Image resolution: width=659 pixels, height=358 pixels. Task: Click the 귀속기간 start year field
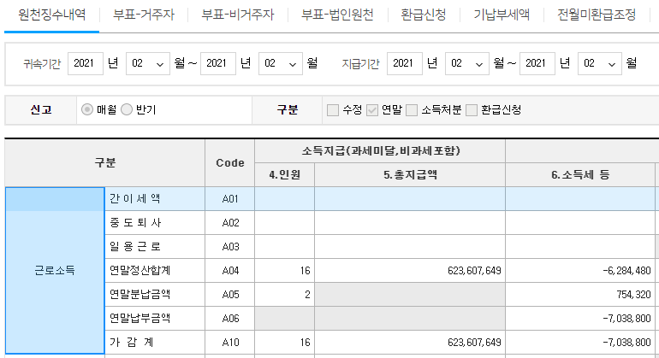83,63
